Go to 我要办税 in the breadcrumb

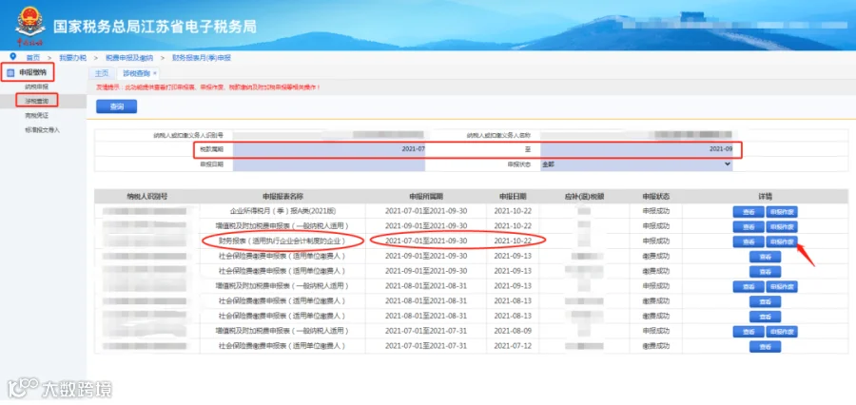[72, 57]
